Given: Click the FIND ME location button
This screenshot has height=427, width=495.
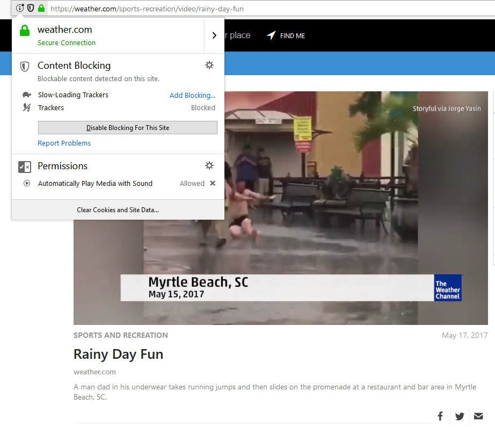Looking at the screenshot, I should point(286,35).
